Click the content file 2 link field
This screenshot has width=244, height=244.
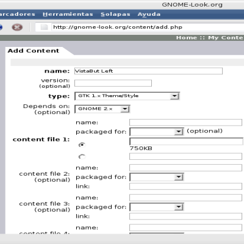pyautogui.click(x=185, y=186)
